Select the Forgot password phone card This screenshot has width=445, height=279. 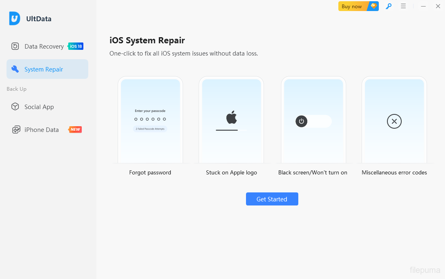click(150, 123)
